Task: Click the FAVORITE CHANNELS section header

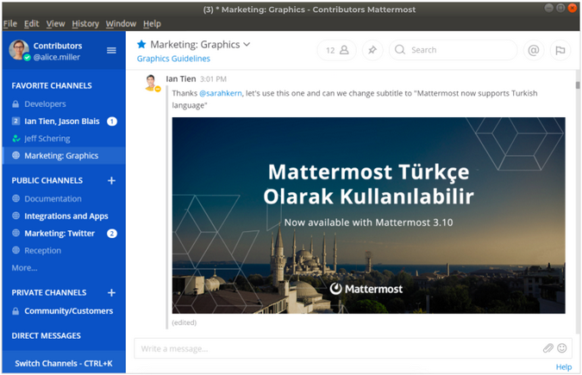Action: click(x=52, y=85)
